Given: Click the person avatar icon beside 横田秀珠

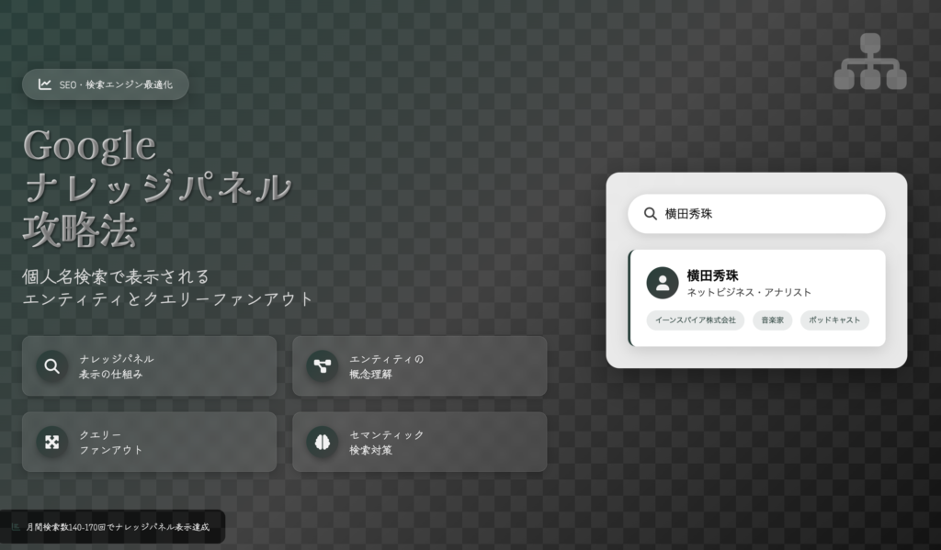Looking at the screenshot, I should (x=663, y=283).
